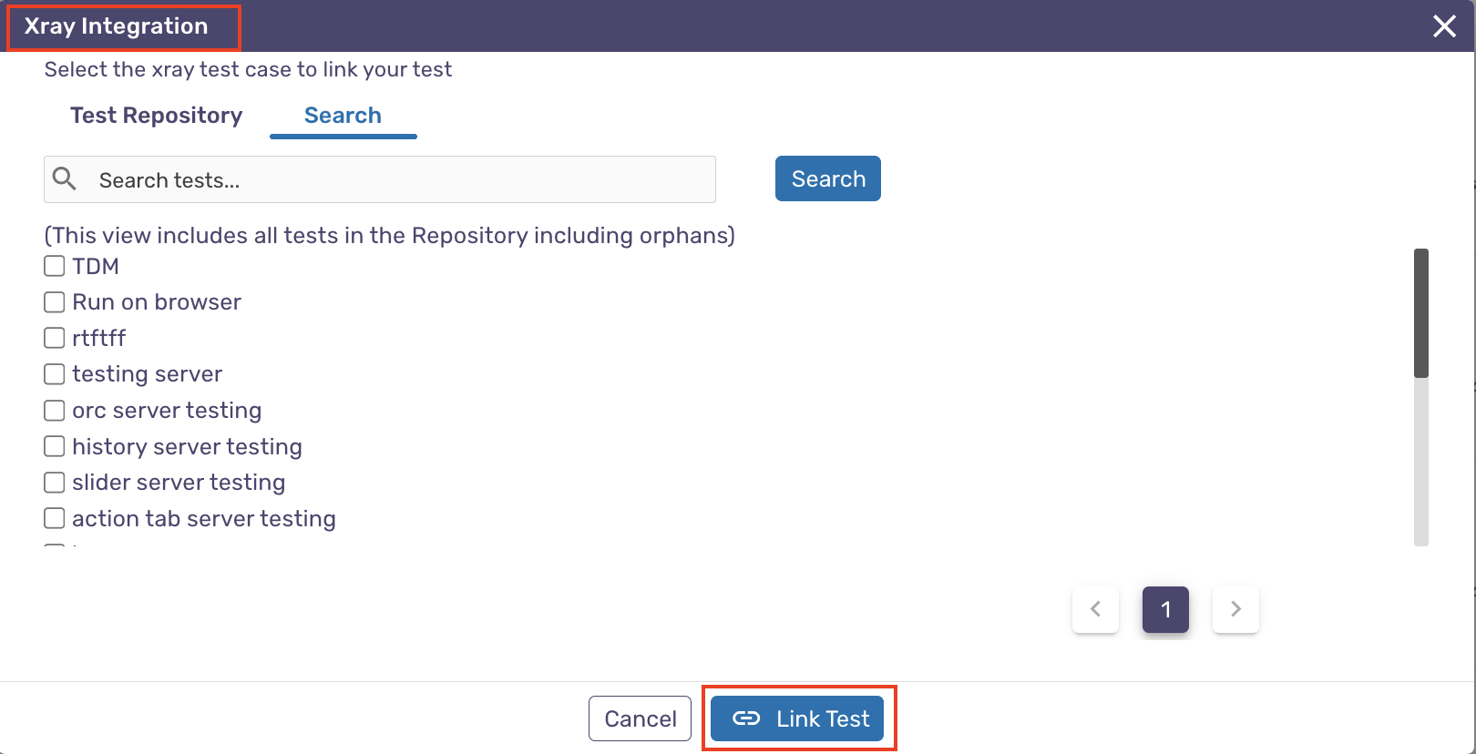
Task: Click the test list vertical scrollbar
Action: (1420, 312)
